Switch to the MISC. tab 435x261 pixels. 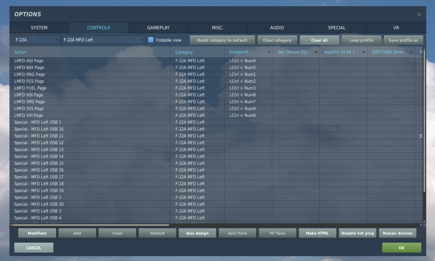(x=218, y=28)
